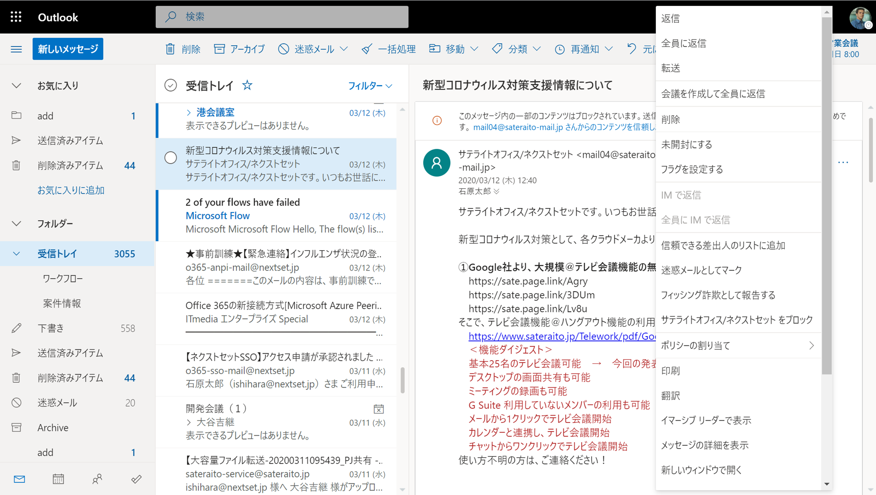The width and height of the screenshot is (876, 495).
Task: Toggle select-all circle beside 受信トレイ
Action: click(170, 85)
